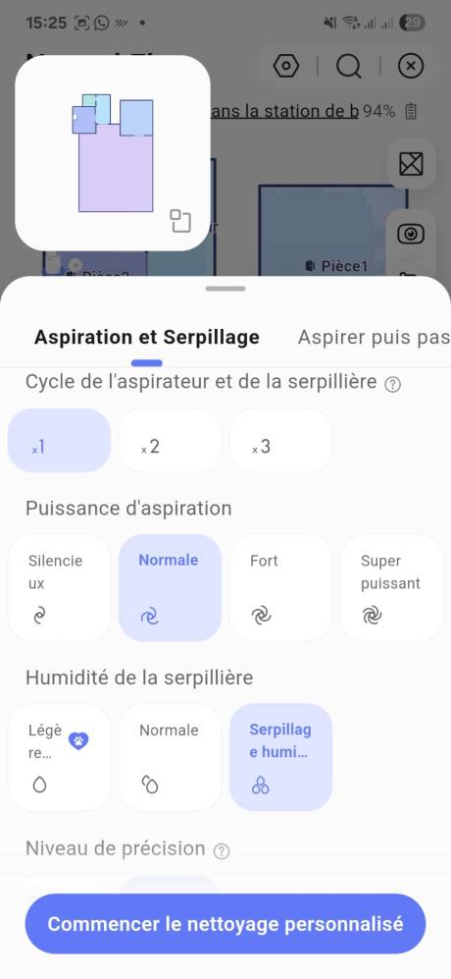Viewport: 451px width, 979px height.
Task: Tap the bottom sheet drag handle
Action: point(225,289)
